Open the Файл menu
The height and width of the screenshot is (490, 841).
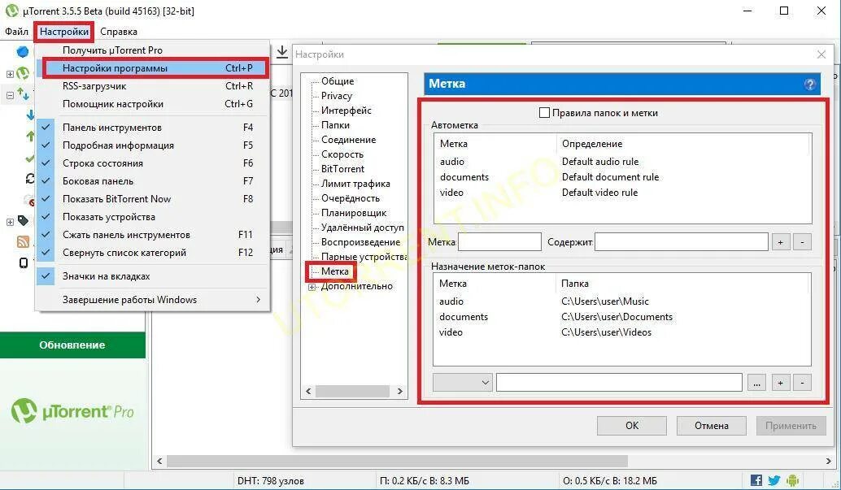16,32
